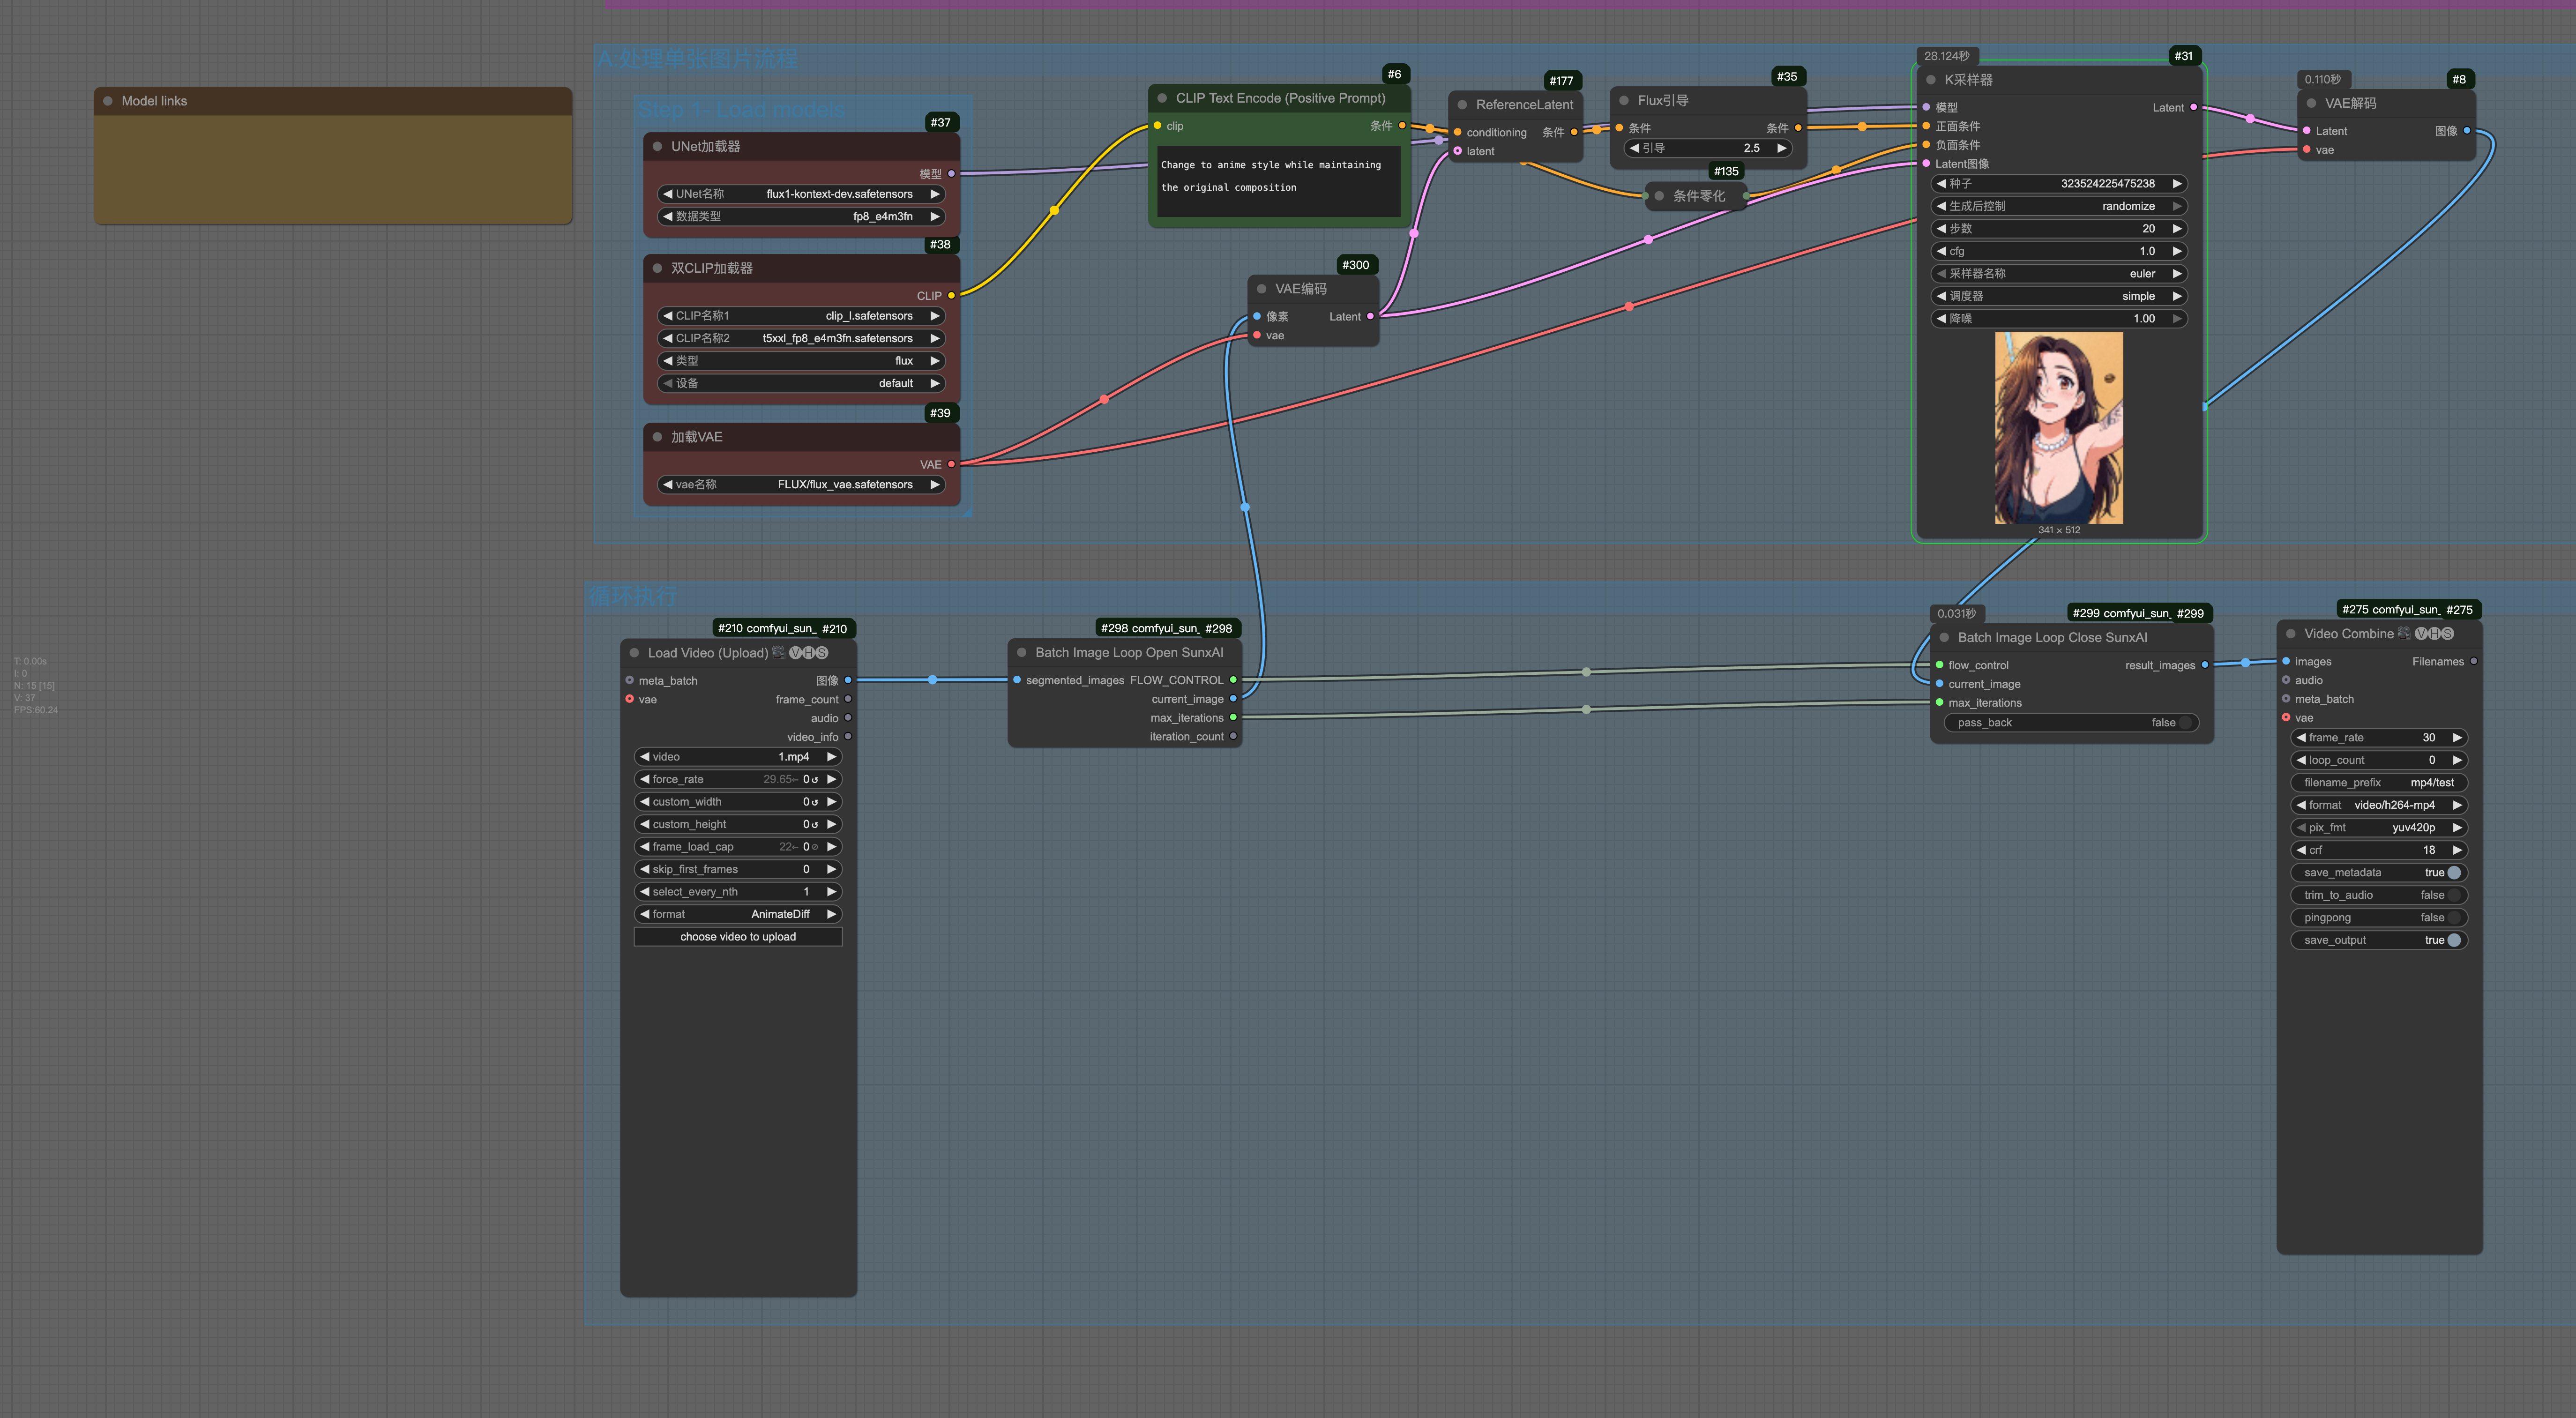Collapse the UNet加载器 node via its title dot
This screenshot has height=1418, width=2576.
(657, 146)
